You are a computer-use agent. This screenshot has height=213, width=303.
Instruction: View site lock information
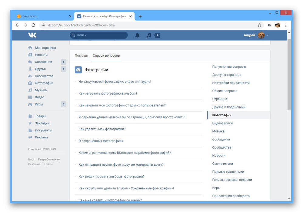point(43,25)
